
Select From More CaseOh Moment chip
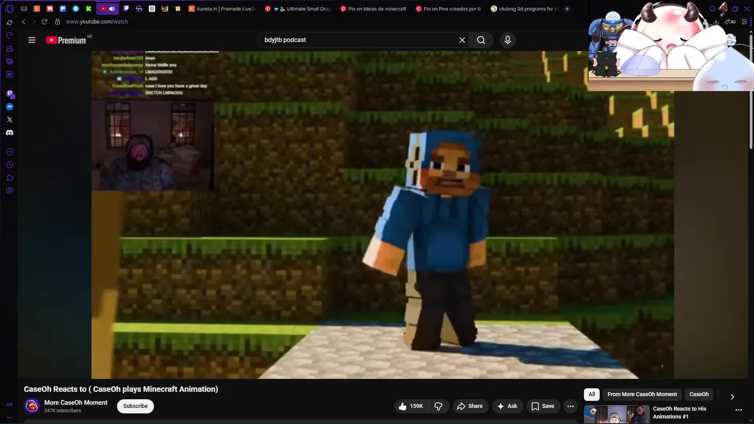coord(642,395)
